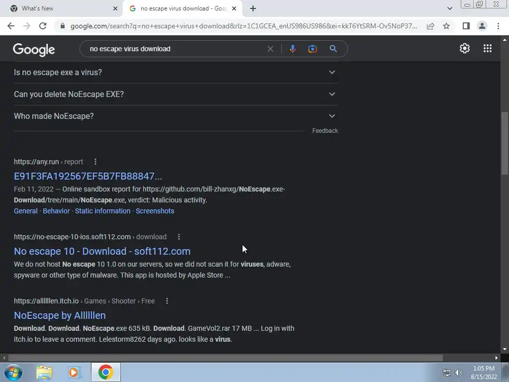This screenshot has width=509, height=382.
Task: Expand 'Can you delete NoEscape EXE?'
Action: [x=176, y=94]
